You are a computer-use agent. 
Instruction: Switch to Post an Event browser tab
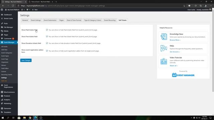pyautogui.click(x=40, y=2)
